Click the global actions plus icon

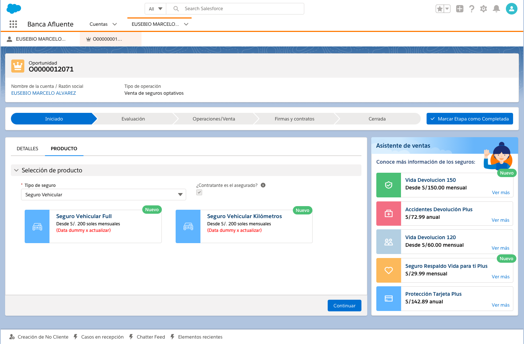[460, 9]
